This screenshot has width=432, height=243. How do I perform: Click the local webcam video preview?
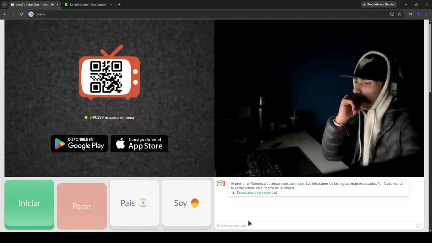(319, 98)
